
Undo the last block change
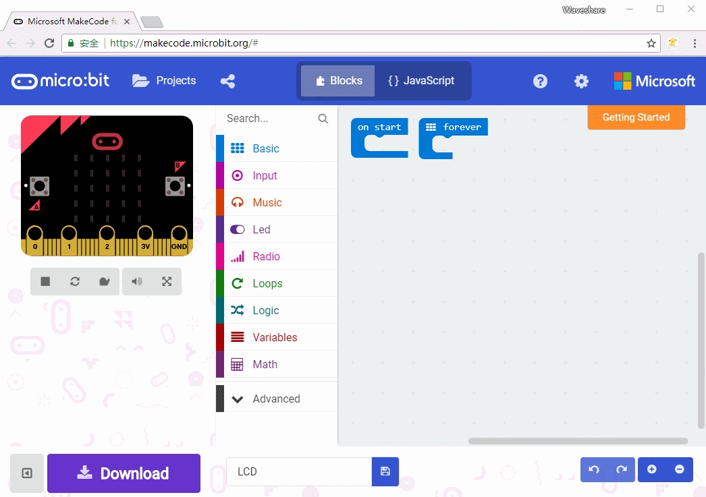click(x=594, y=469)
